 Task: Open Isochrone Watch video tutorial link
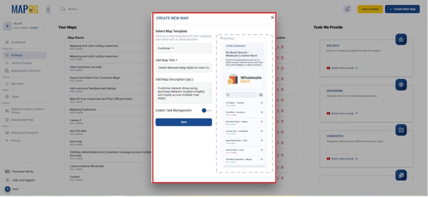pos(342,114)
